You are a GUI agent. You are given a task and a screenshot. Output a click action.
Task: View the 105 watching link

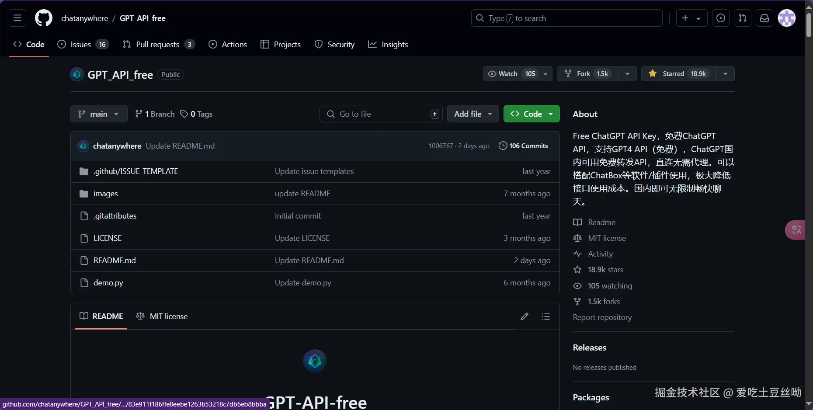pyautogui.click(x=603, y=286)
